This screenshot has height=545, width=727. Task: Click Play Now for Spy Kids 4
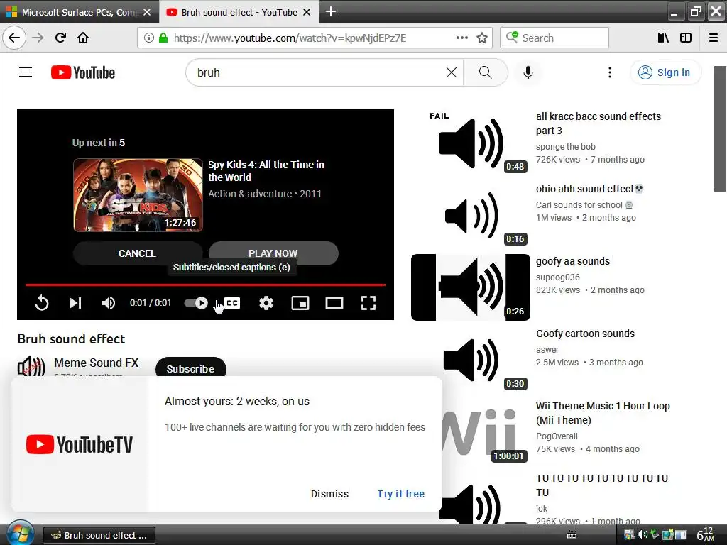pos(273,253)
